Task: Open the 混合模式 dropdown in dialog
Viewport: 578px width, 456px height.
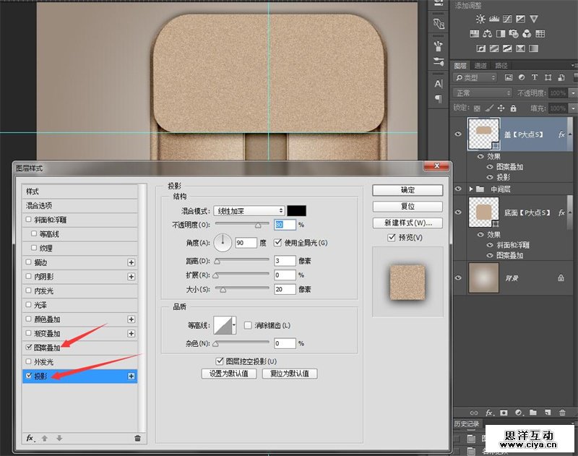Action: click(x=249, y=210)
